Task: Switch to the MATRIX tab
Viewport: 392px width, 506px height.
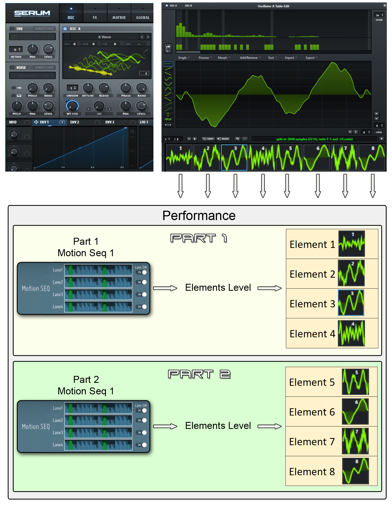Action: tap(119, 13)
